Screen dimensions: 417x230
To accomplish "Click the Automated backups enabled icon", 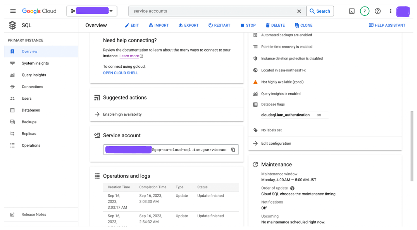I will 255,35.
